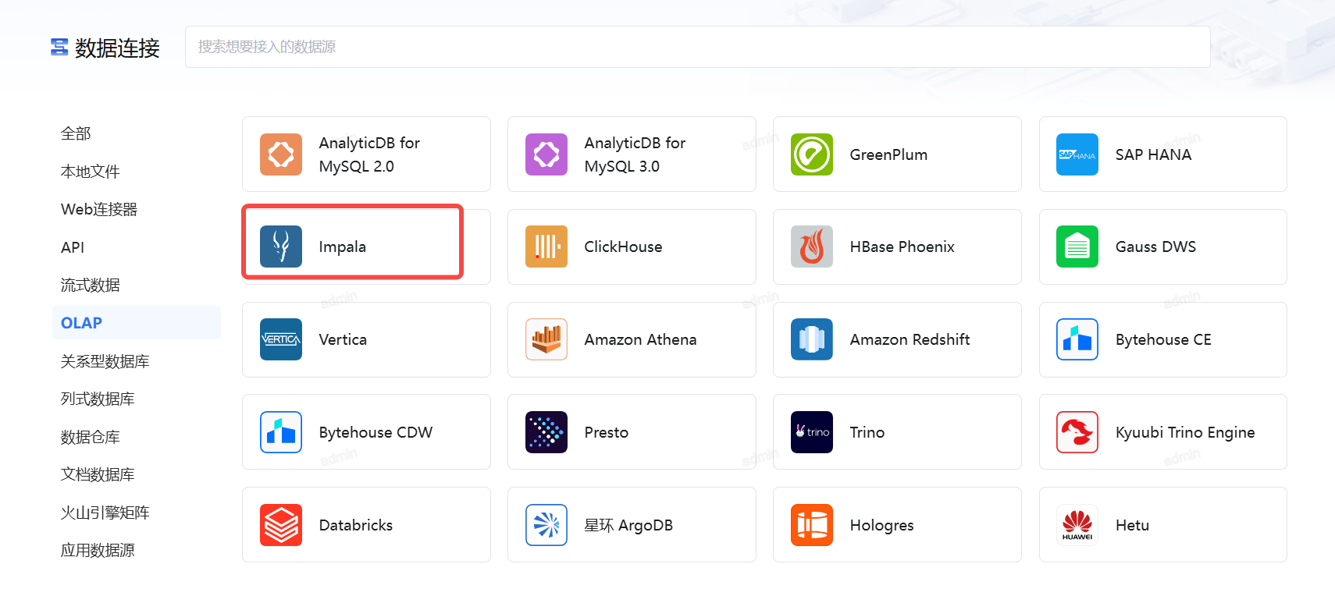Click the Kyuubi Trino Engine icon
The height and width of the screenshot is (596, 1335).
[1077, 432]
